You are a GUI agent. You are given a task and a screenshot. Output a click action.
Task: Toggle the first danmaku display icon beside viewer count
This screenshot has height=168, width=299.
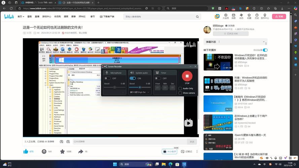tap(62, 141)
